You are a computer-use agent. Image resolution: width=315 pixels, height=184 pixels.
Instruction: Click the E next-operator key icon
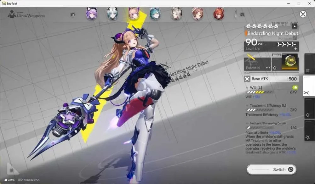pyautogui.click(x=242, y=15)
